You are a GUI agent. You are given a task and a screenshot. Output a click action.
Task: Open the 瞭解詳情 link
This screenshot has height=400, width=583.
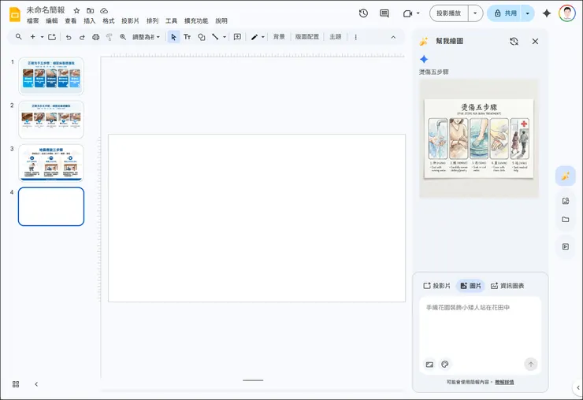(x=504, y=382)
